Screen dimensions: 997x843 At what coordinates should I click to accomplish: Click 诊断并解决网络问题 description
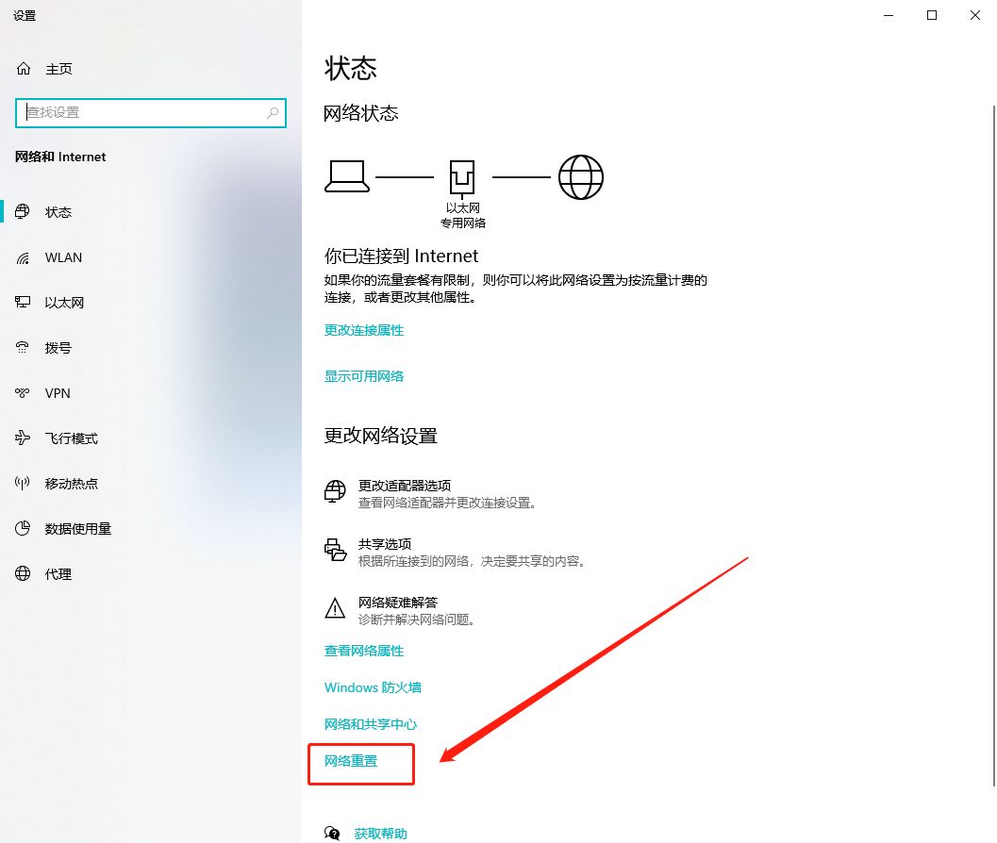[x=418, y=620]
